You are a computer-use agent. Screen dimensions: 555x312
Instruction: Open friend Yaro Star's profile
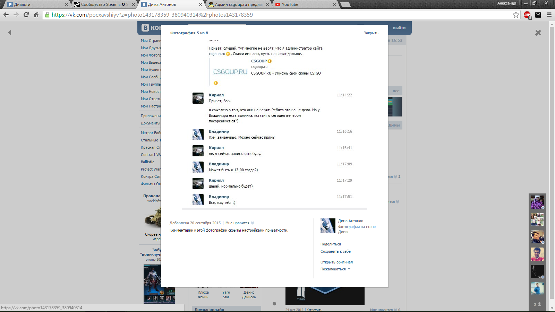coord(226,294)
